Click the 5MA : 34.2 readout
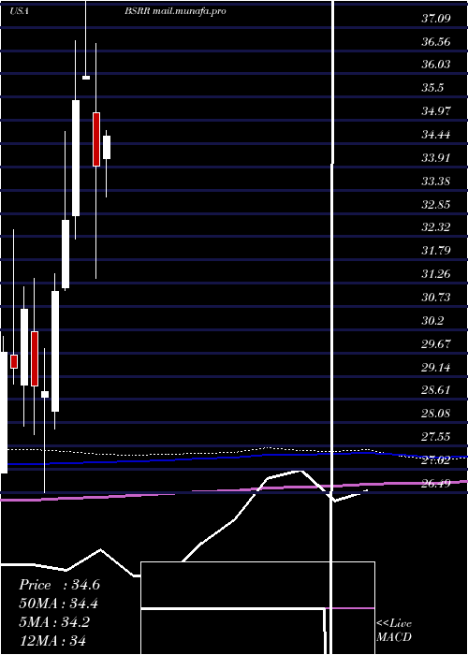The image size is (468, 655). pyautogui.click(x=54, y=622)
